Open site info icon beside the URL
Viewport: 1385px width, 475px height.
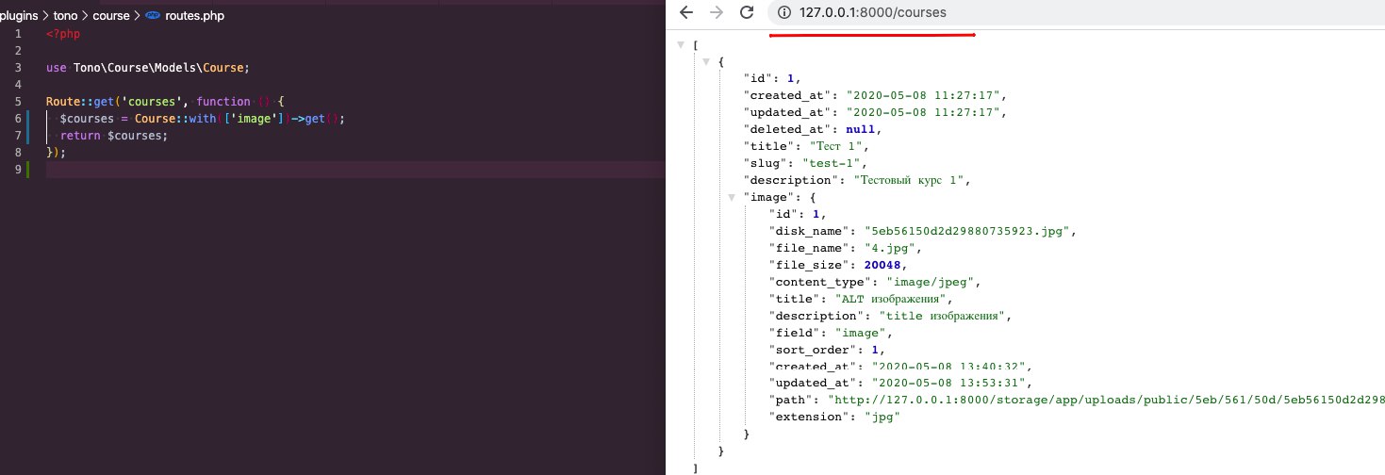tap(784, 12)
